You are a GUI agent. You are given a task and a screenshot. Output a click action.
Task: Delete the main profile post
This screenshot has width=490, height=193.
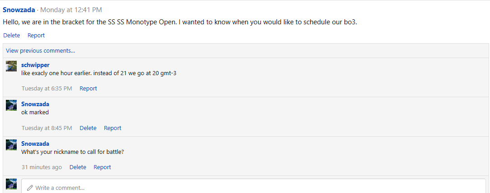[x=12, y=35]
